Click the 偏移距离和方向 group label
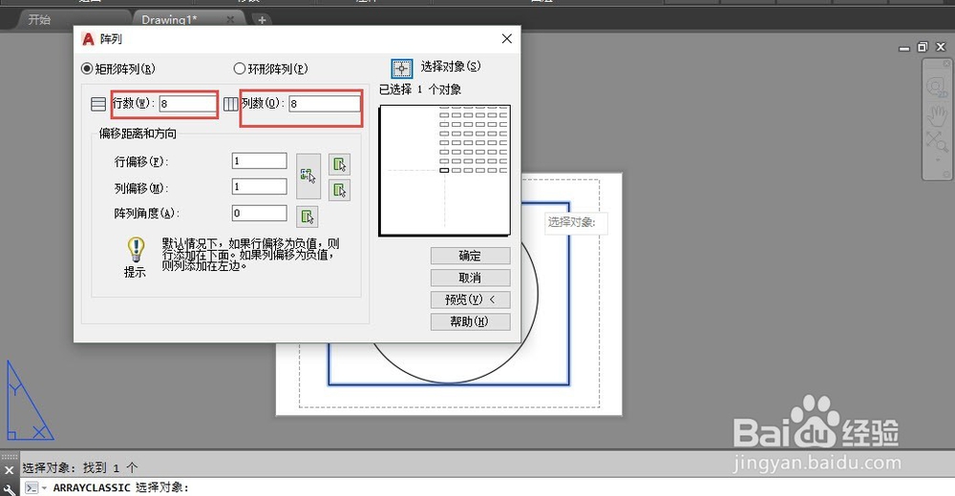 coord(138,134)
